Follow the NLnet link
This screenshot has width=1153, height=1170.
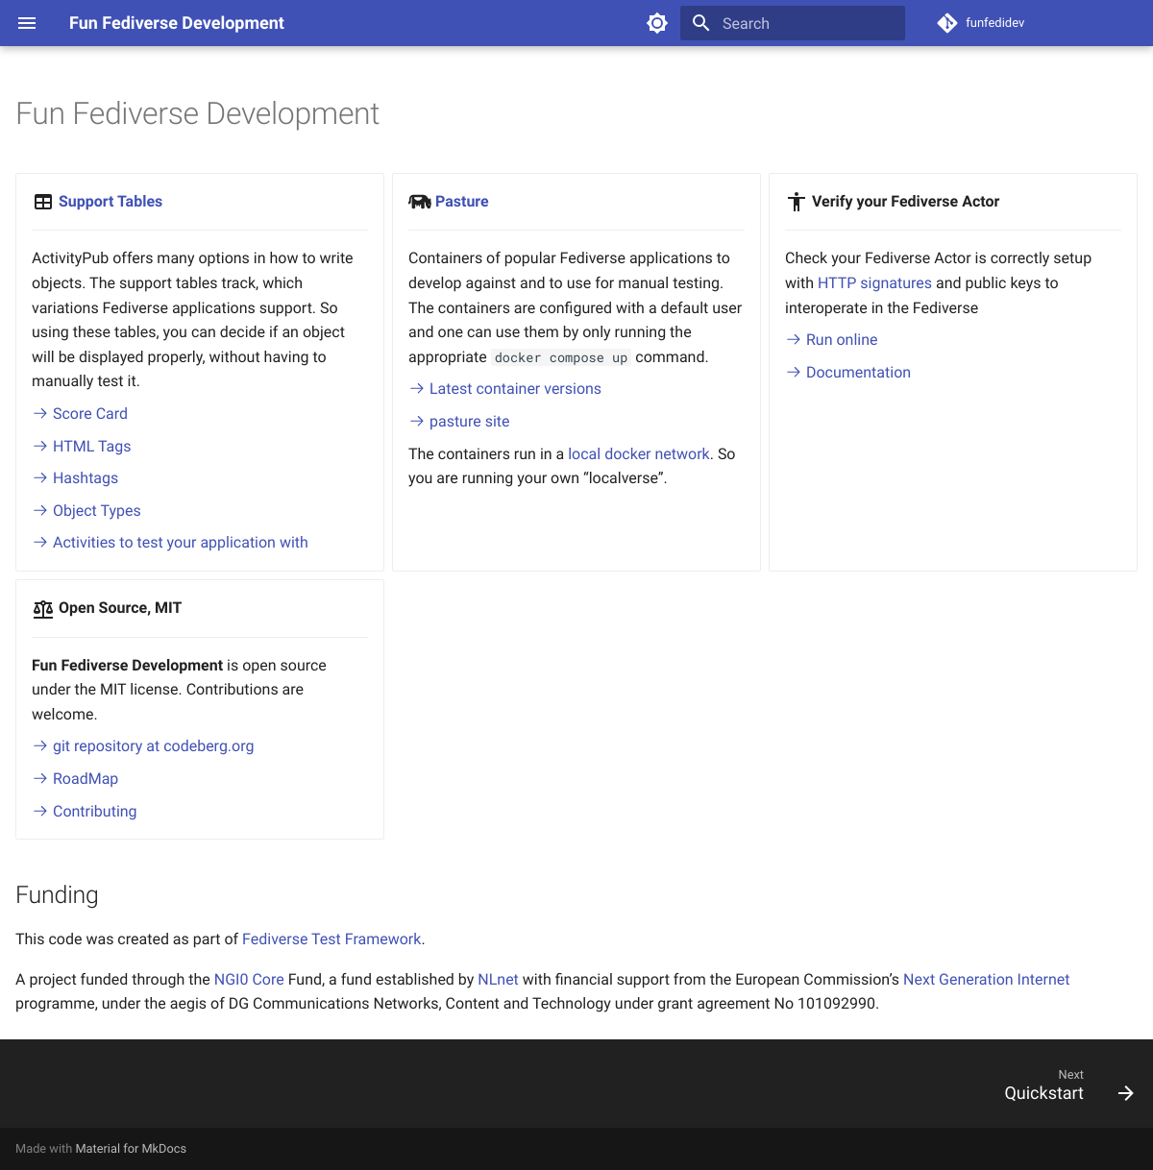(498, 980)
